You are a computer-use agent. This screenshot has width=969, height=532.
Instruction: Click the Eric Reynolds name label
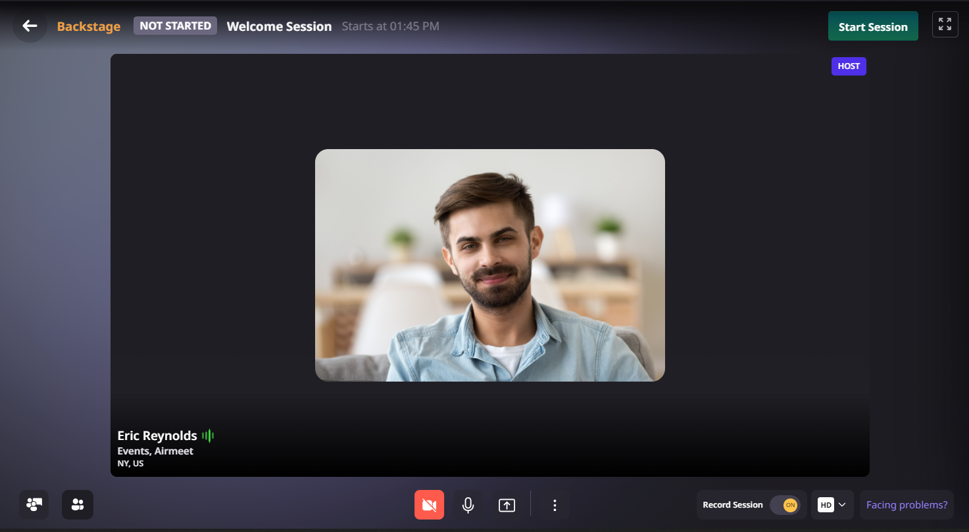[157, 435]
